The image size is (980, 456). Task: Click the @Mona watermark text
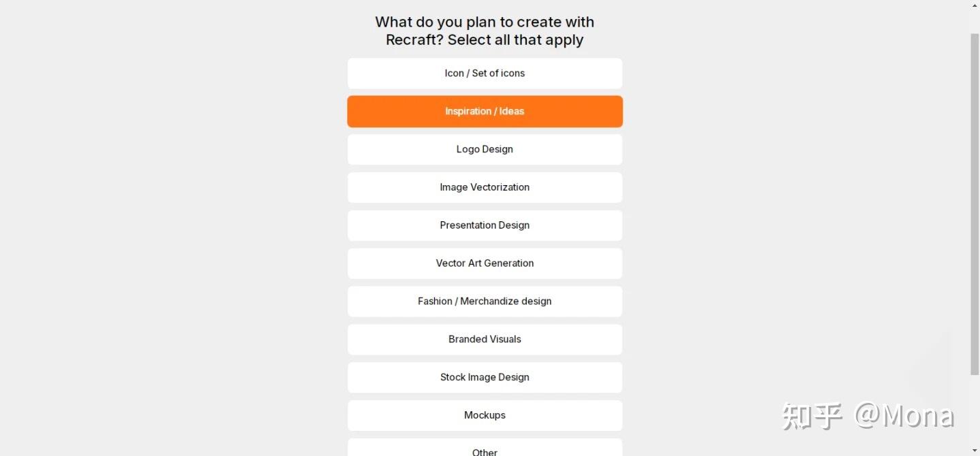coord(904,416)
